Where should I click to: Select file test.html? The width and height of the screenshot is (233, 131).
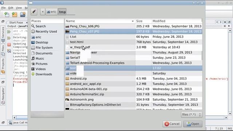pyautogui.click(x=134, y=42)
